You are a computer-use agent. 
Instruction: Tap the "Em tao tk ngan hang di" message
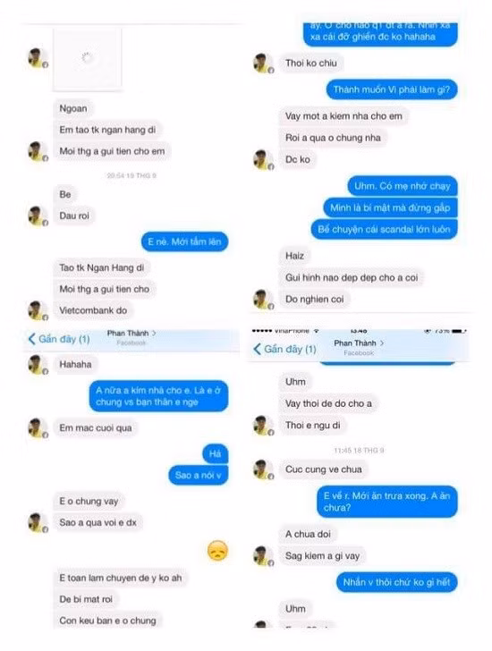107,130
